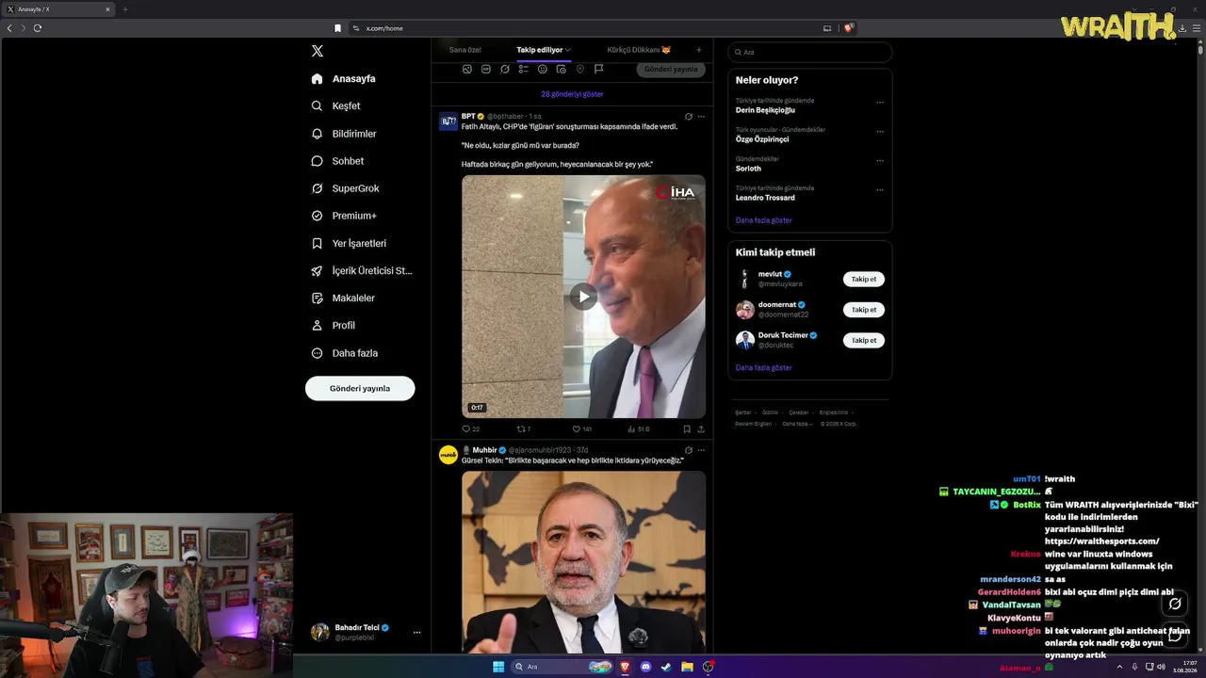Show the 28 new posts
Screen dimensions: 1206x678
pos(572,94)
